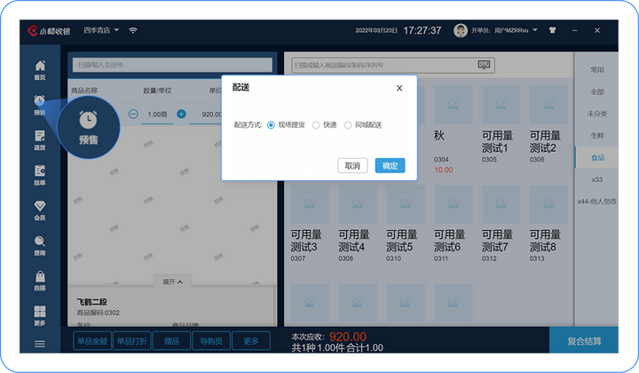Open the 四季青店 store dropdown
639x373 pixels.
pos(101,30)
